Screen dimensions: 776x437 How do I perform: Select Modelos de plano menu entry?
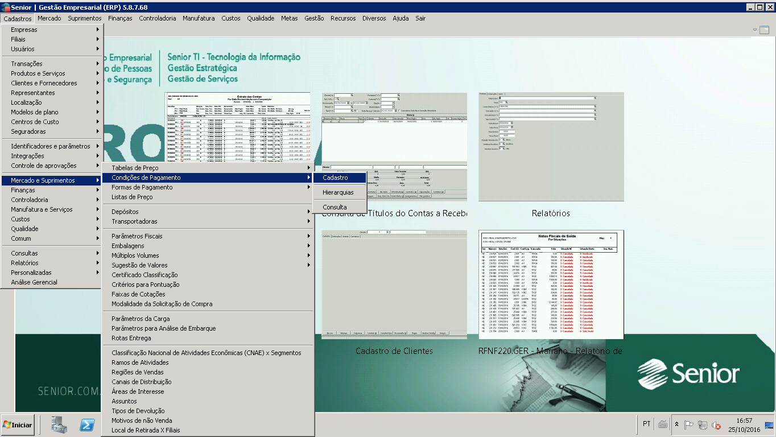point(51,112)
